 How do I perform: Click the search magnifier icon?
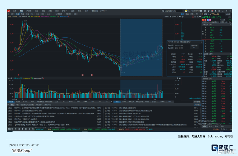pos(163,11)
